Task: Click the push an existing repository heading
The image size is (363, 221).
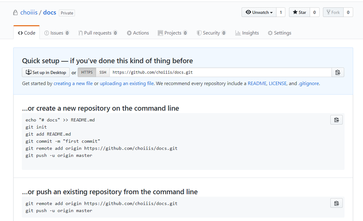Action: tap(110, 192)
